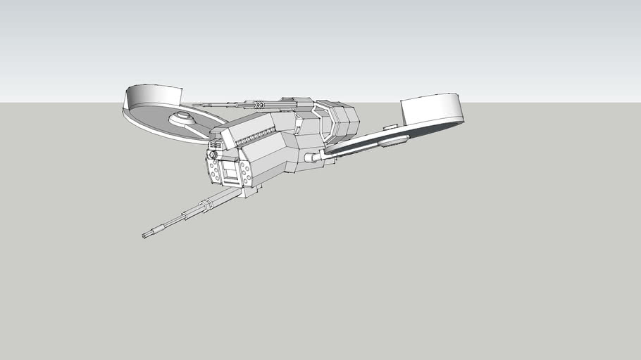Click the left rotor's circular disc
641x360 pixels.
151,121
